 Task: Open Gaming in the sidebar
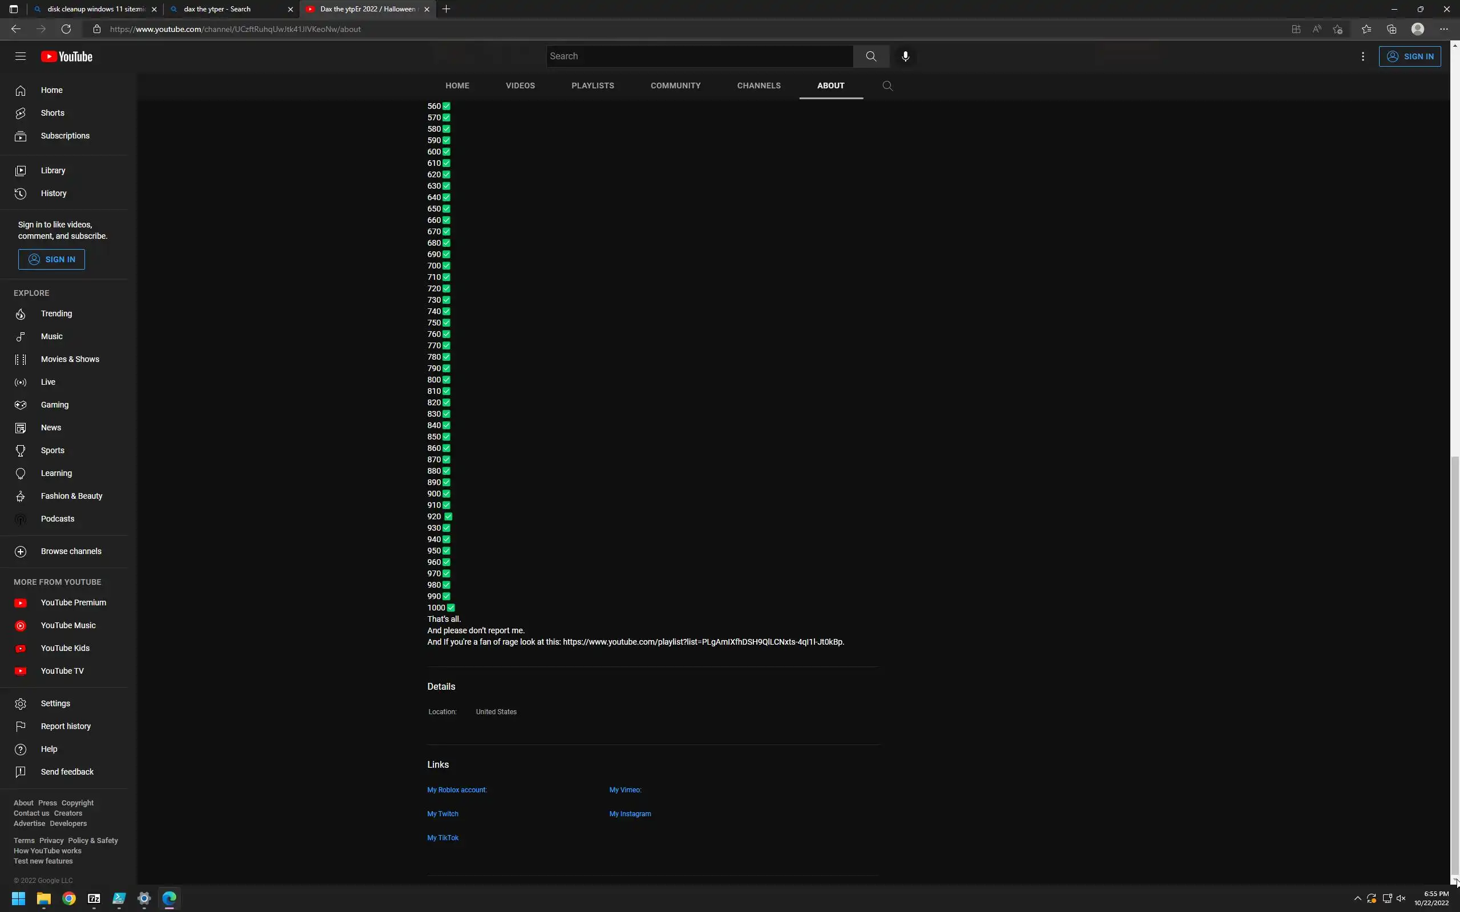pyautogui.click(x=54, y=405)
